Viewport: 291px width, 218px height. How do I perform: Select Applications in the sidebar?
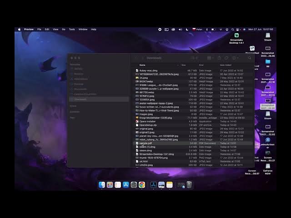(81, 79)
